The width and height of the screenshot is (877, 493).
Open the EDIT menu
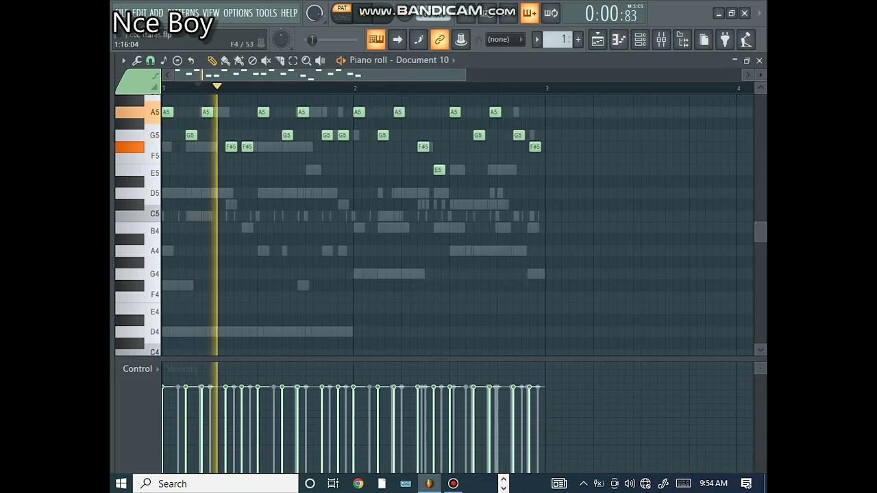139,13
